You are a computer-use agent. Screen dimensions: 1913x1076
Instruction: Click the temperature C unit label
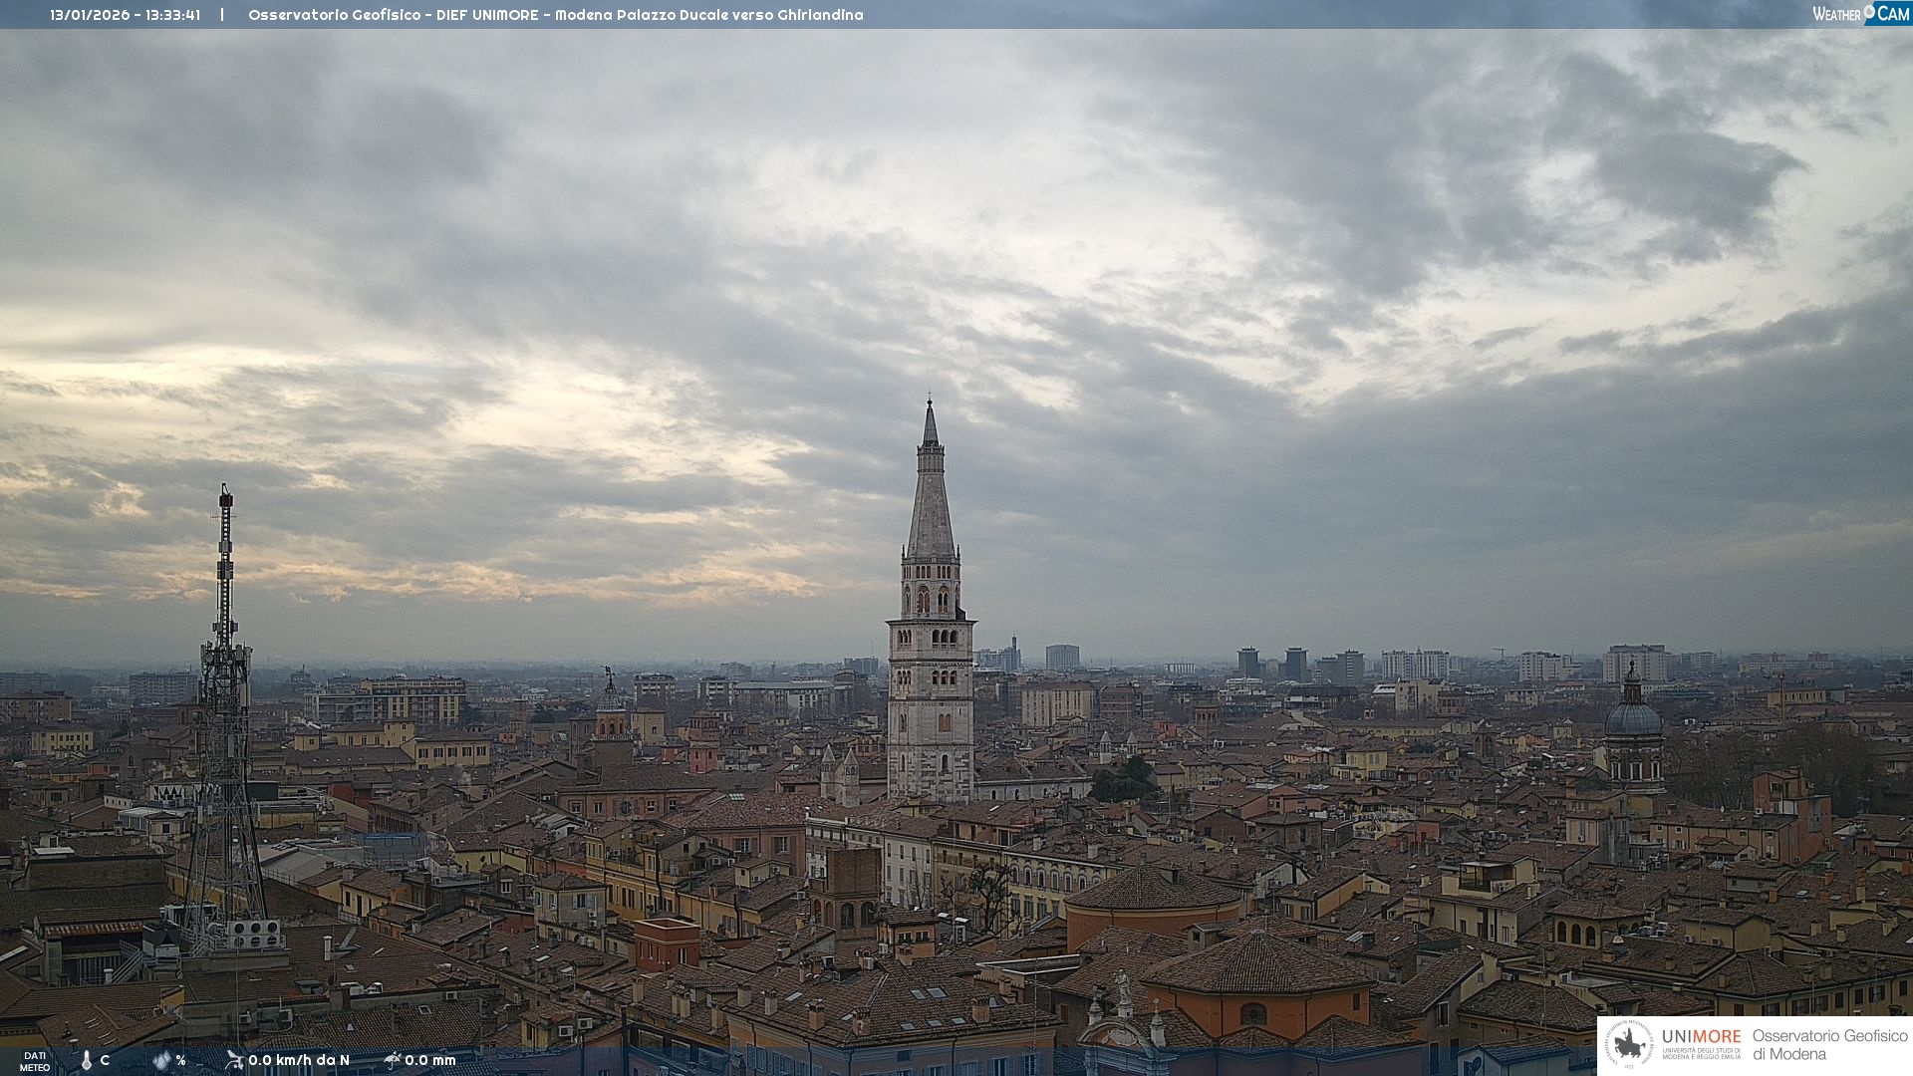pyautogui.click(x=105, y=1060)
